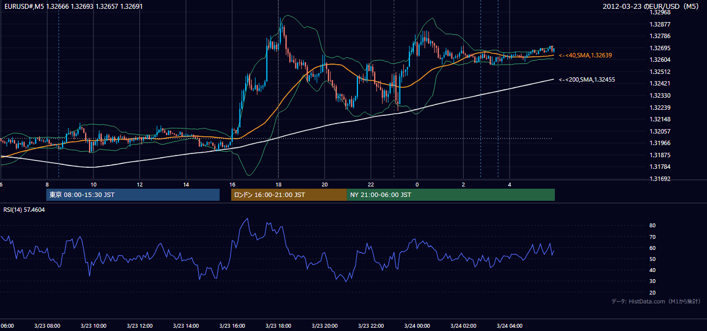The image size is (707, 331).
Task: Click price axis value 1.31966
Action: 661,143
